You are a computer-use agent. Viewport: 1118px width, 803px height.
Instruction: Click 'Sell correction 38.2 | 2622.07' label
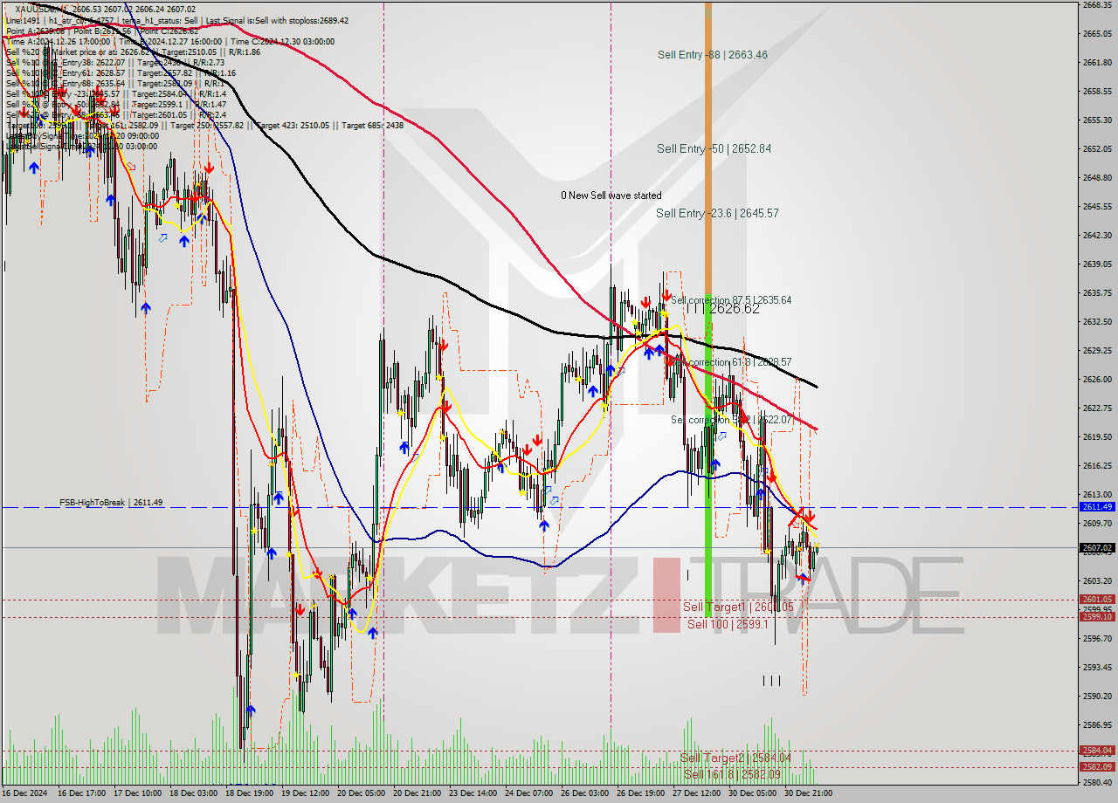click(x=731, y=420)
